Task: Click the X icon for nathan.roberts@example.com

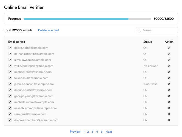Action: click(x=169, y=54)
